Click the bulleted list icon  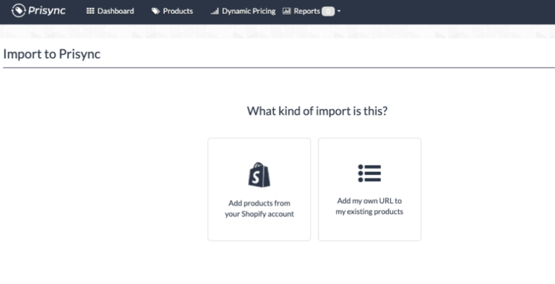point(369,173)
